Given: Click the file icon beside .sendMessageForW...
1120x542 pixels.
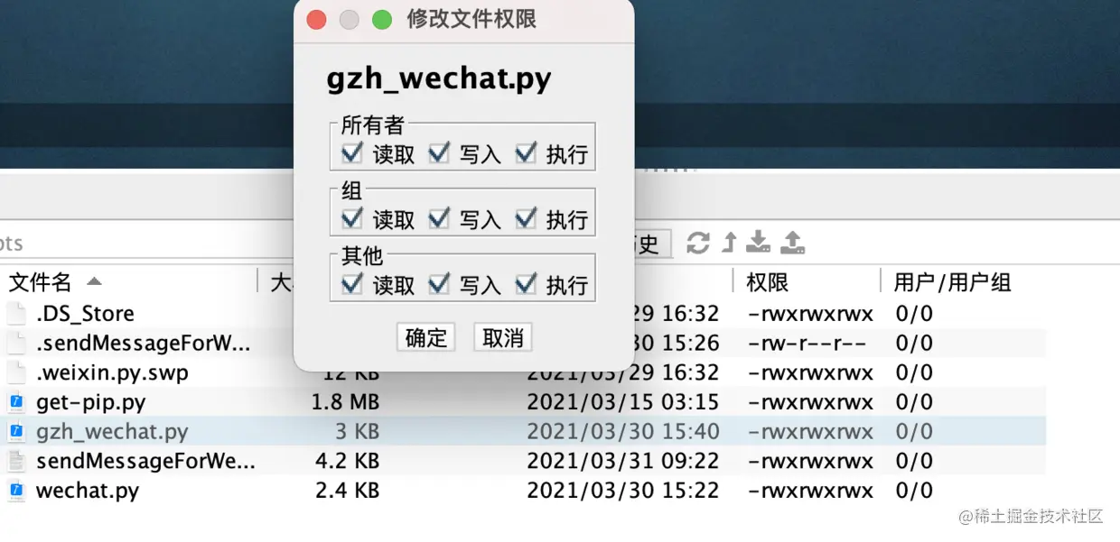Looking at the screenshot, I should 17,342.
